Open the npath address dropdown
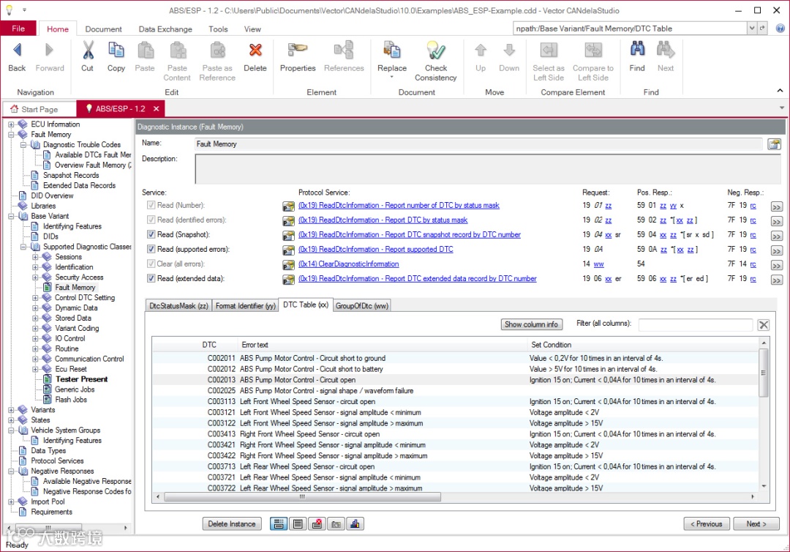 pos(751,29)
